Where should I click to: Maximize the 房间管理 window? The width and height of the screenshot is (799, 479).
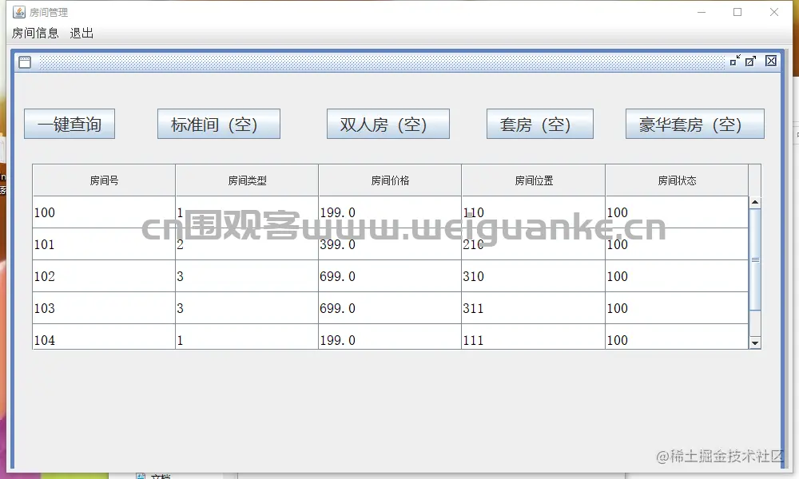point(737,12)
